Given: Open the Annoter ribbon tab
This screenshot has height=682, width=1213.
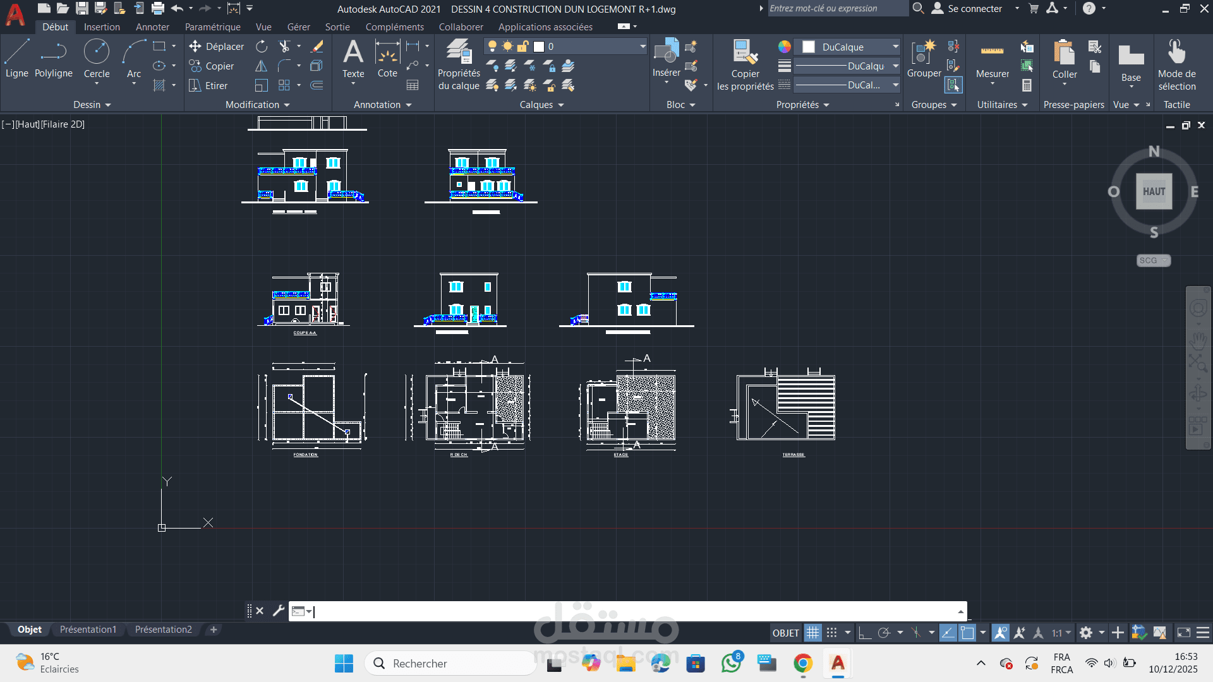Looking at the screenshot, I should pyautogui.click(x=152, y=27).
